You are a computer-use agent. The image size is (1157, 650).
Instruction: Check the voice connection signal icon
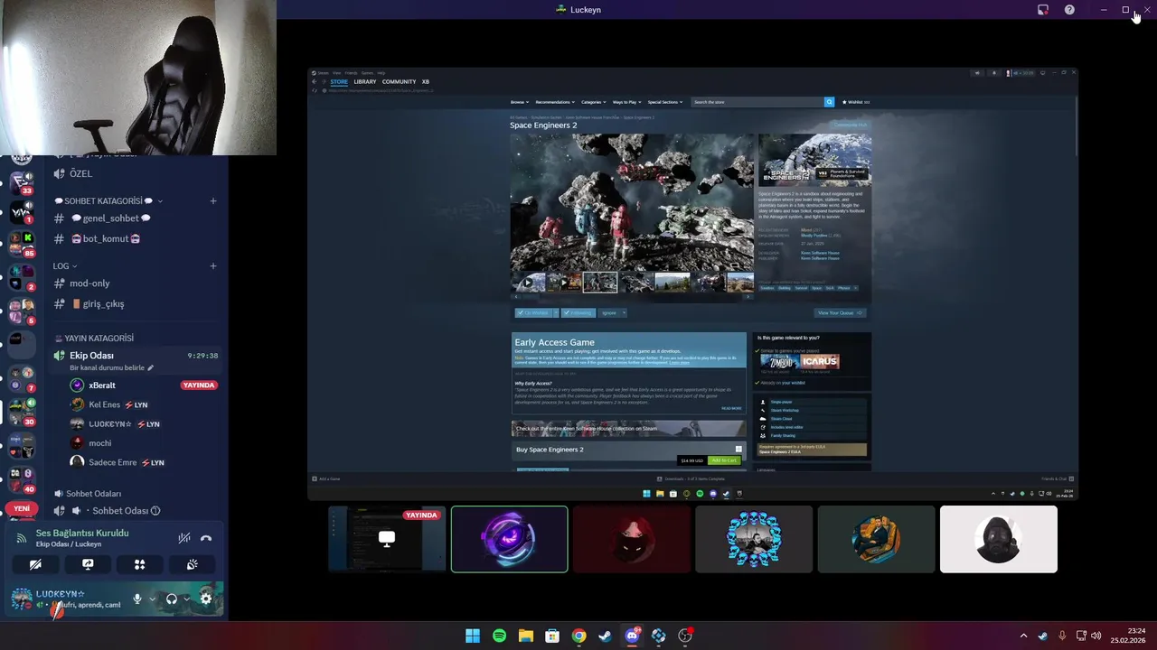[x=23, y=538]
